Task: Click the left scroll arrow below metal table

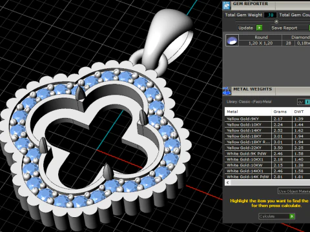Action: (x=227, y=182)
